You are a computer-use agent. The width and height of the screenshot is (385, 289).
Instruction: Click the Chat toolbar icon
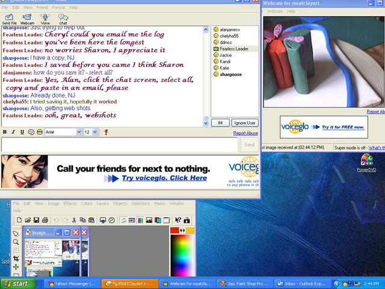coord(63,19)
